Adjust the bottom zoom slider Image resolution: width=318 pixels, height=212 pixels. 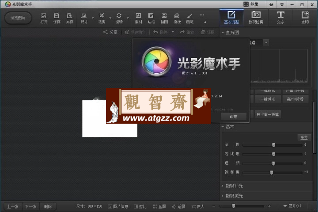point(234,206)
